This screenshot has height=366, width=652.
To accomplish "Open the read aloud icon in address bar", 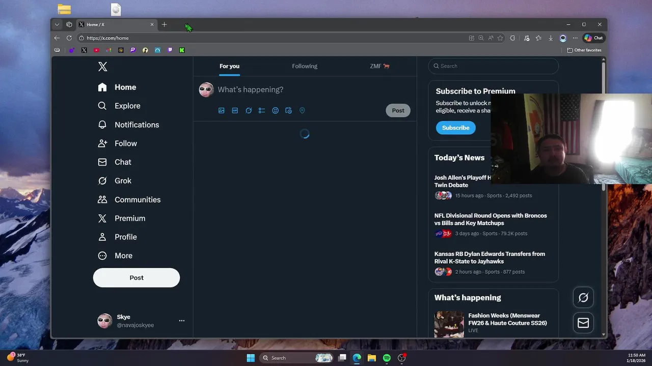I will tap(491, 38).
